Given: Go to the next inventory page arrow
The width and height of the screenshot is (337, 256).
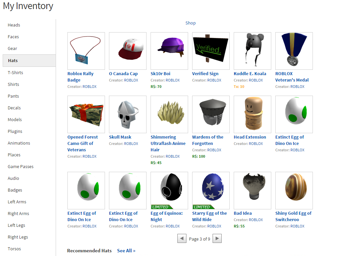Looking at the screenshot, I should pyautogui.click(x=217, y=238).
